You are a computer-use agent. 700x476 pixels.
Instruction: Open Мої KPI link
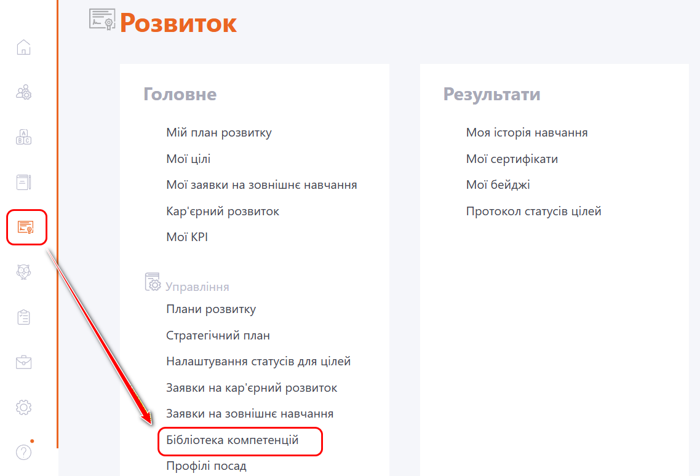[x=187, y=237]
